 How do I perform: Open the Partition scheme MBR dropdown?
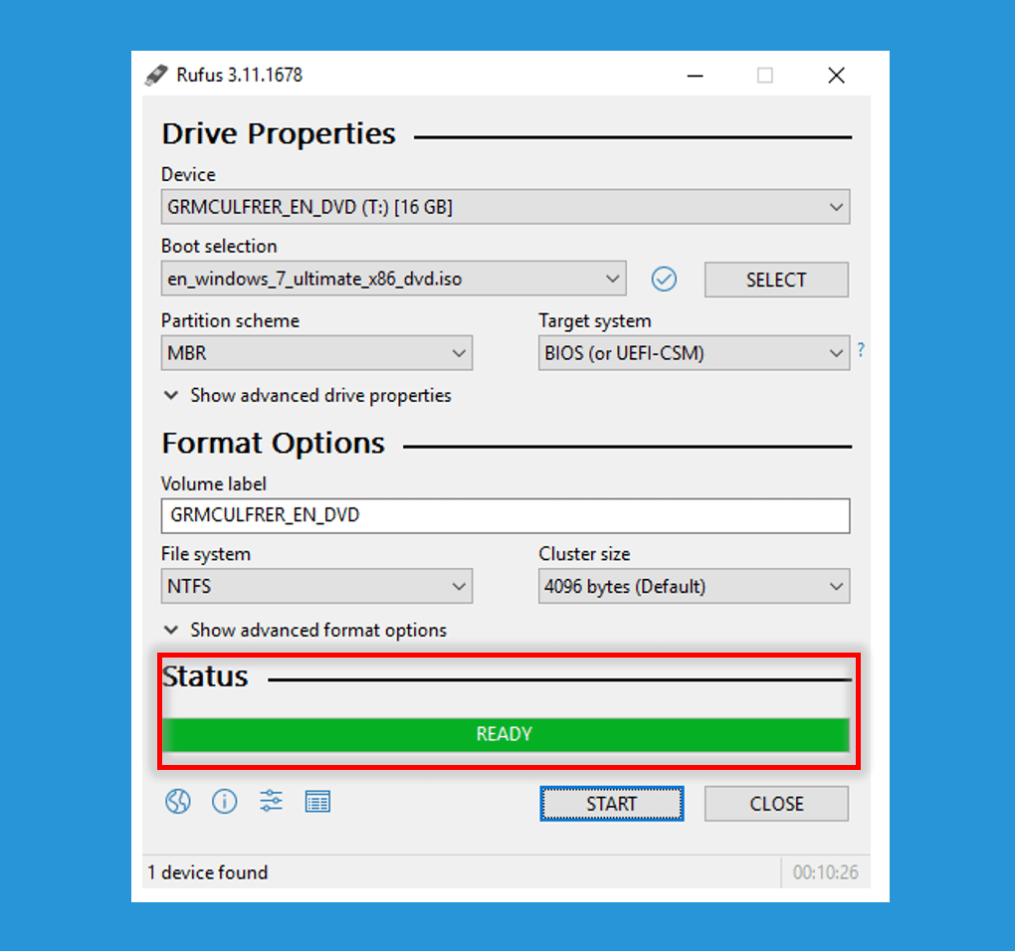coord(316,352)
